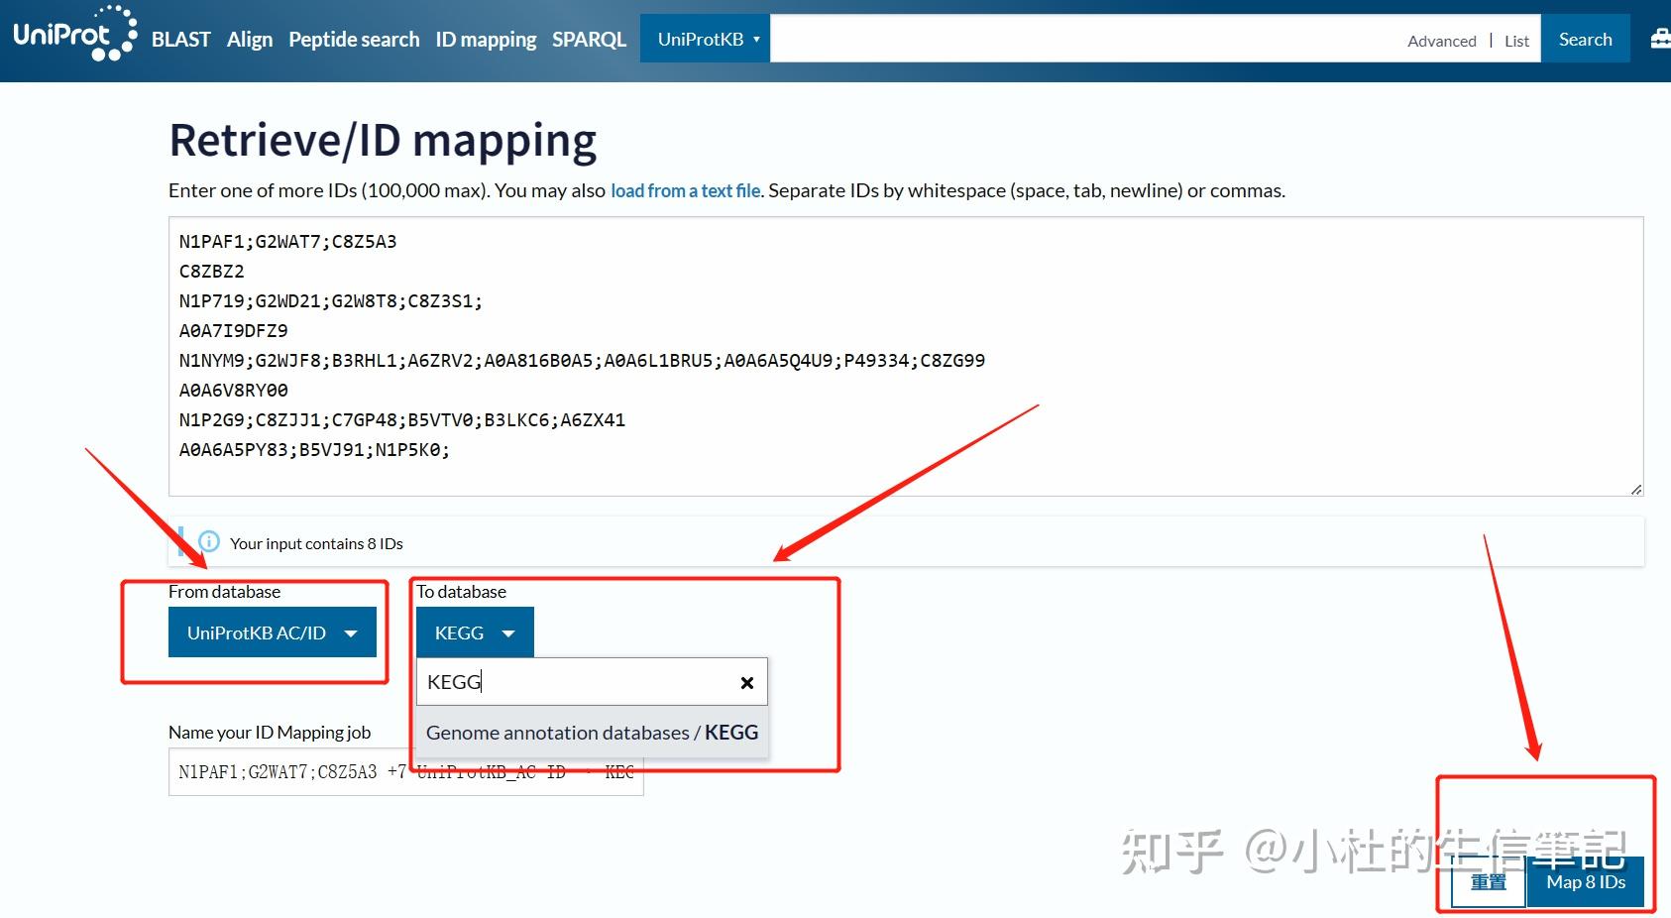Click the List link beside Search
The height and width of the screenshot is (918, 1671).
pos(1515,41)
